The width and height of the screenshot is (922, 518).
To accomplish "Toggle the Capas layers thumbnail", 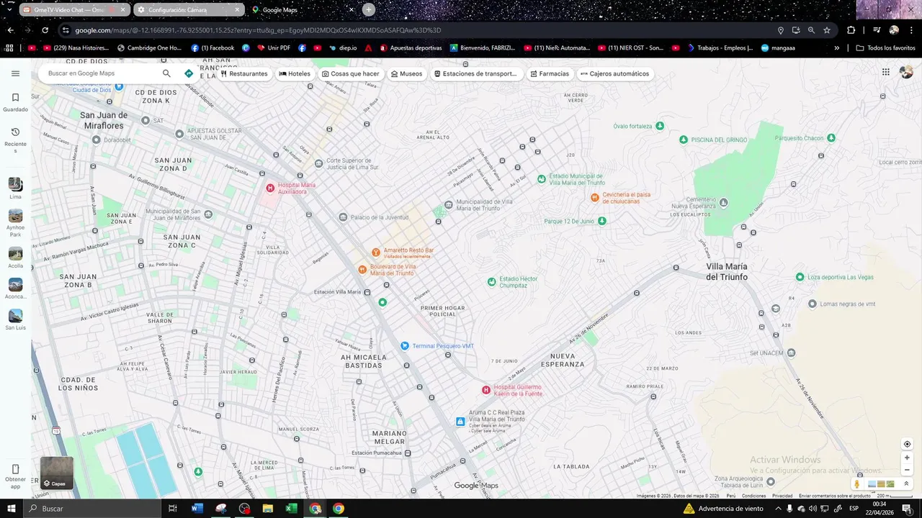I will [56, 473].
